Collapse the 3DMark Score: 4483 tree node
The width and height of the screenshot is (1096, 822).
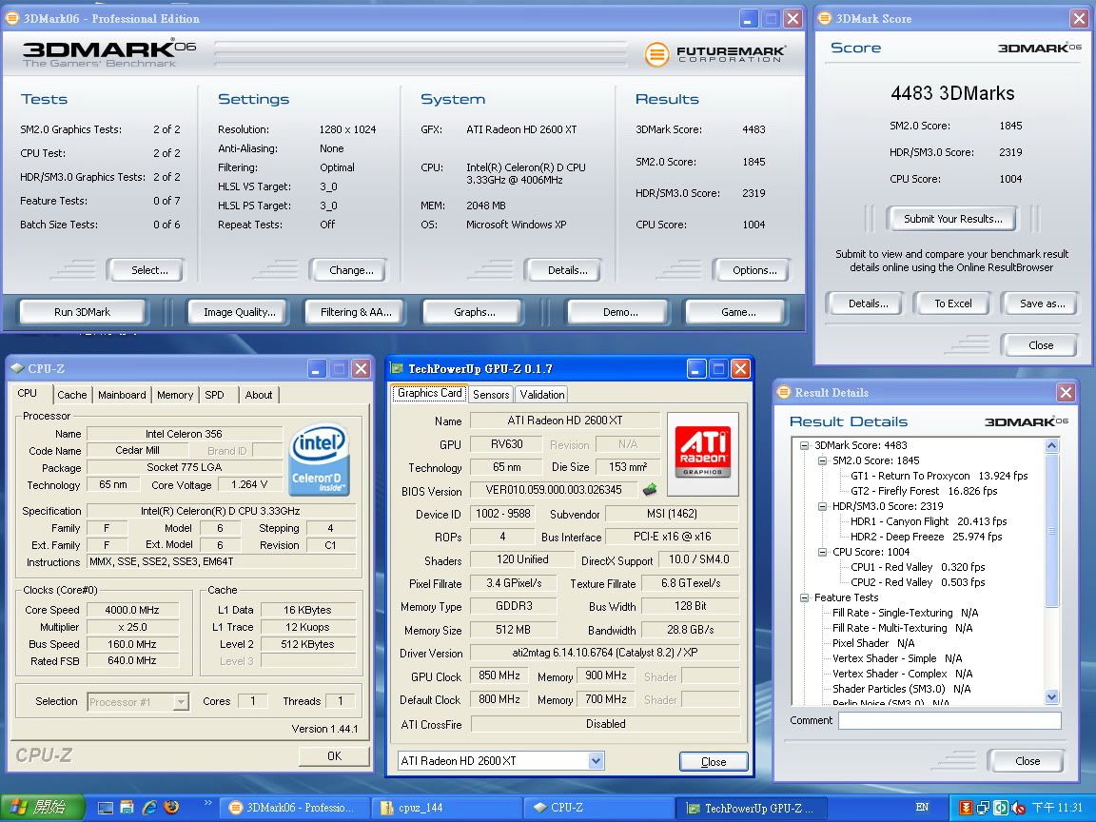805,445
